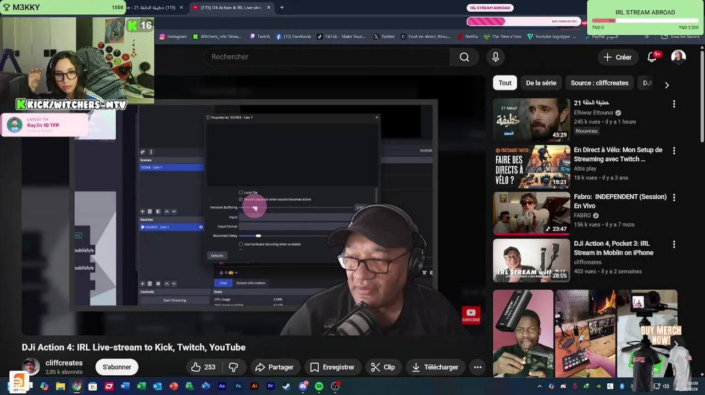Open Discord from the taskbar

coord(303,386)
